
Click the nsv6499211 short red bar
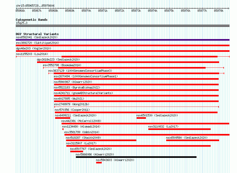point(63,118)
